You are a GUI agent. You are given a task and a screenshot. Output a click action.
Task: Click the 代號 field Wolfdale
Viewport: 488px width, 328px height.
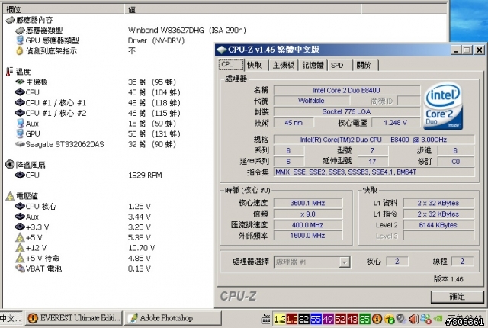(x=311, y=101)
